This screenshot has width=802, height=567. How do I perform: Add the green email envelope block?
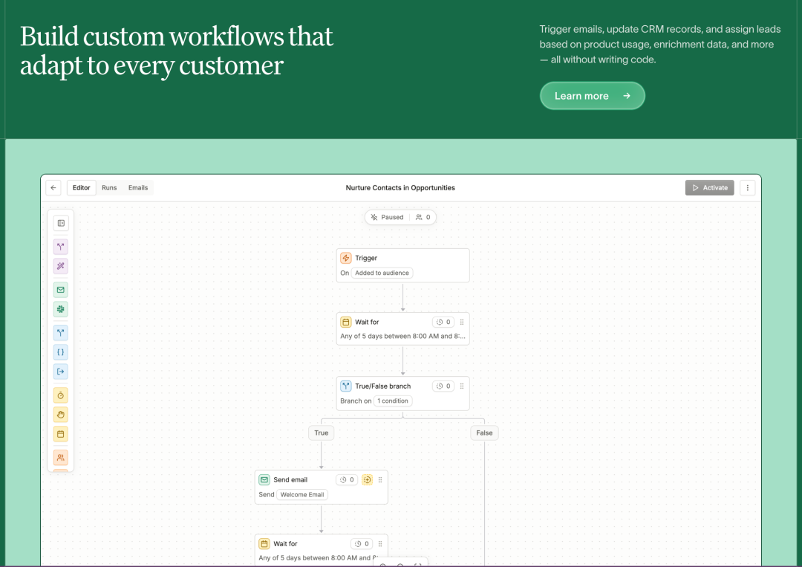(61, 290)
